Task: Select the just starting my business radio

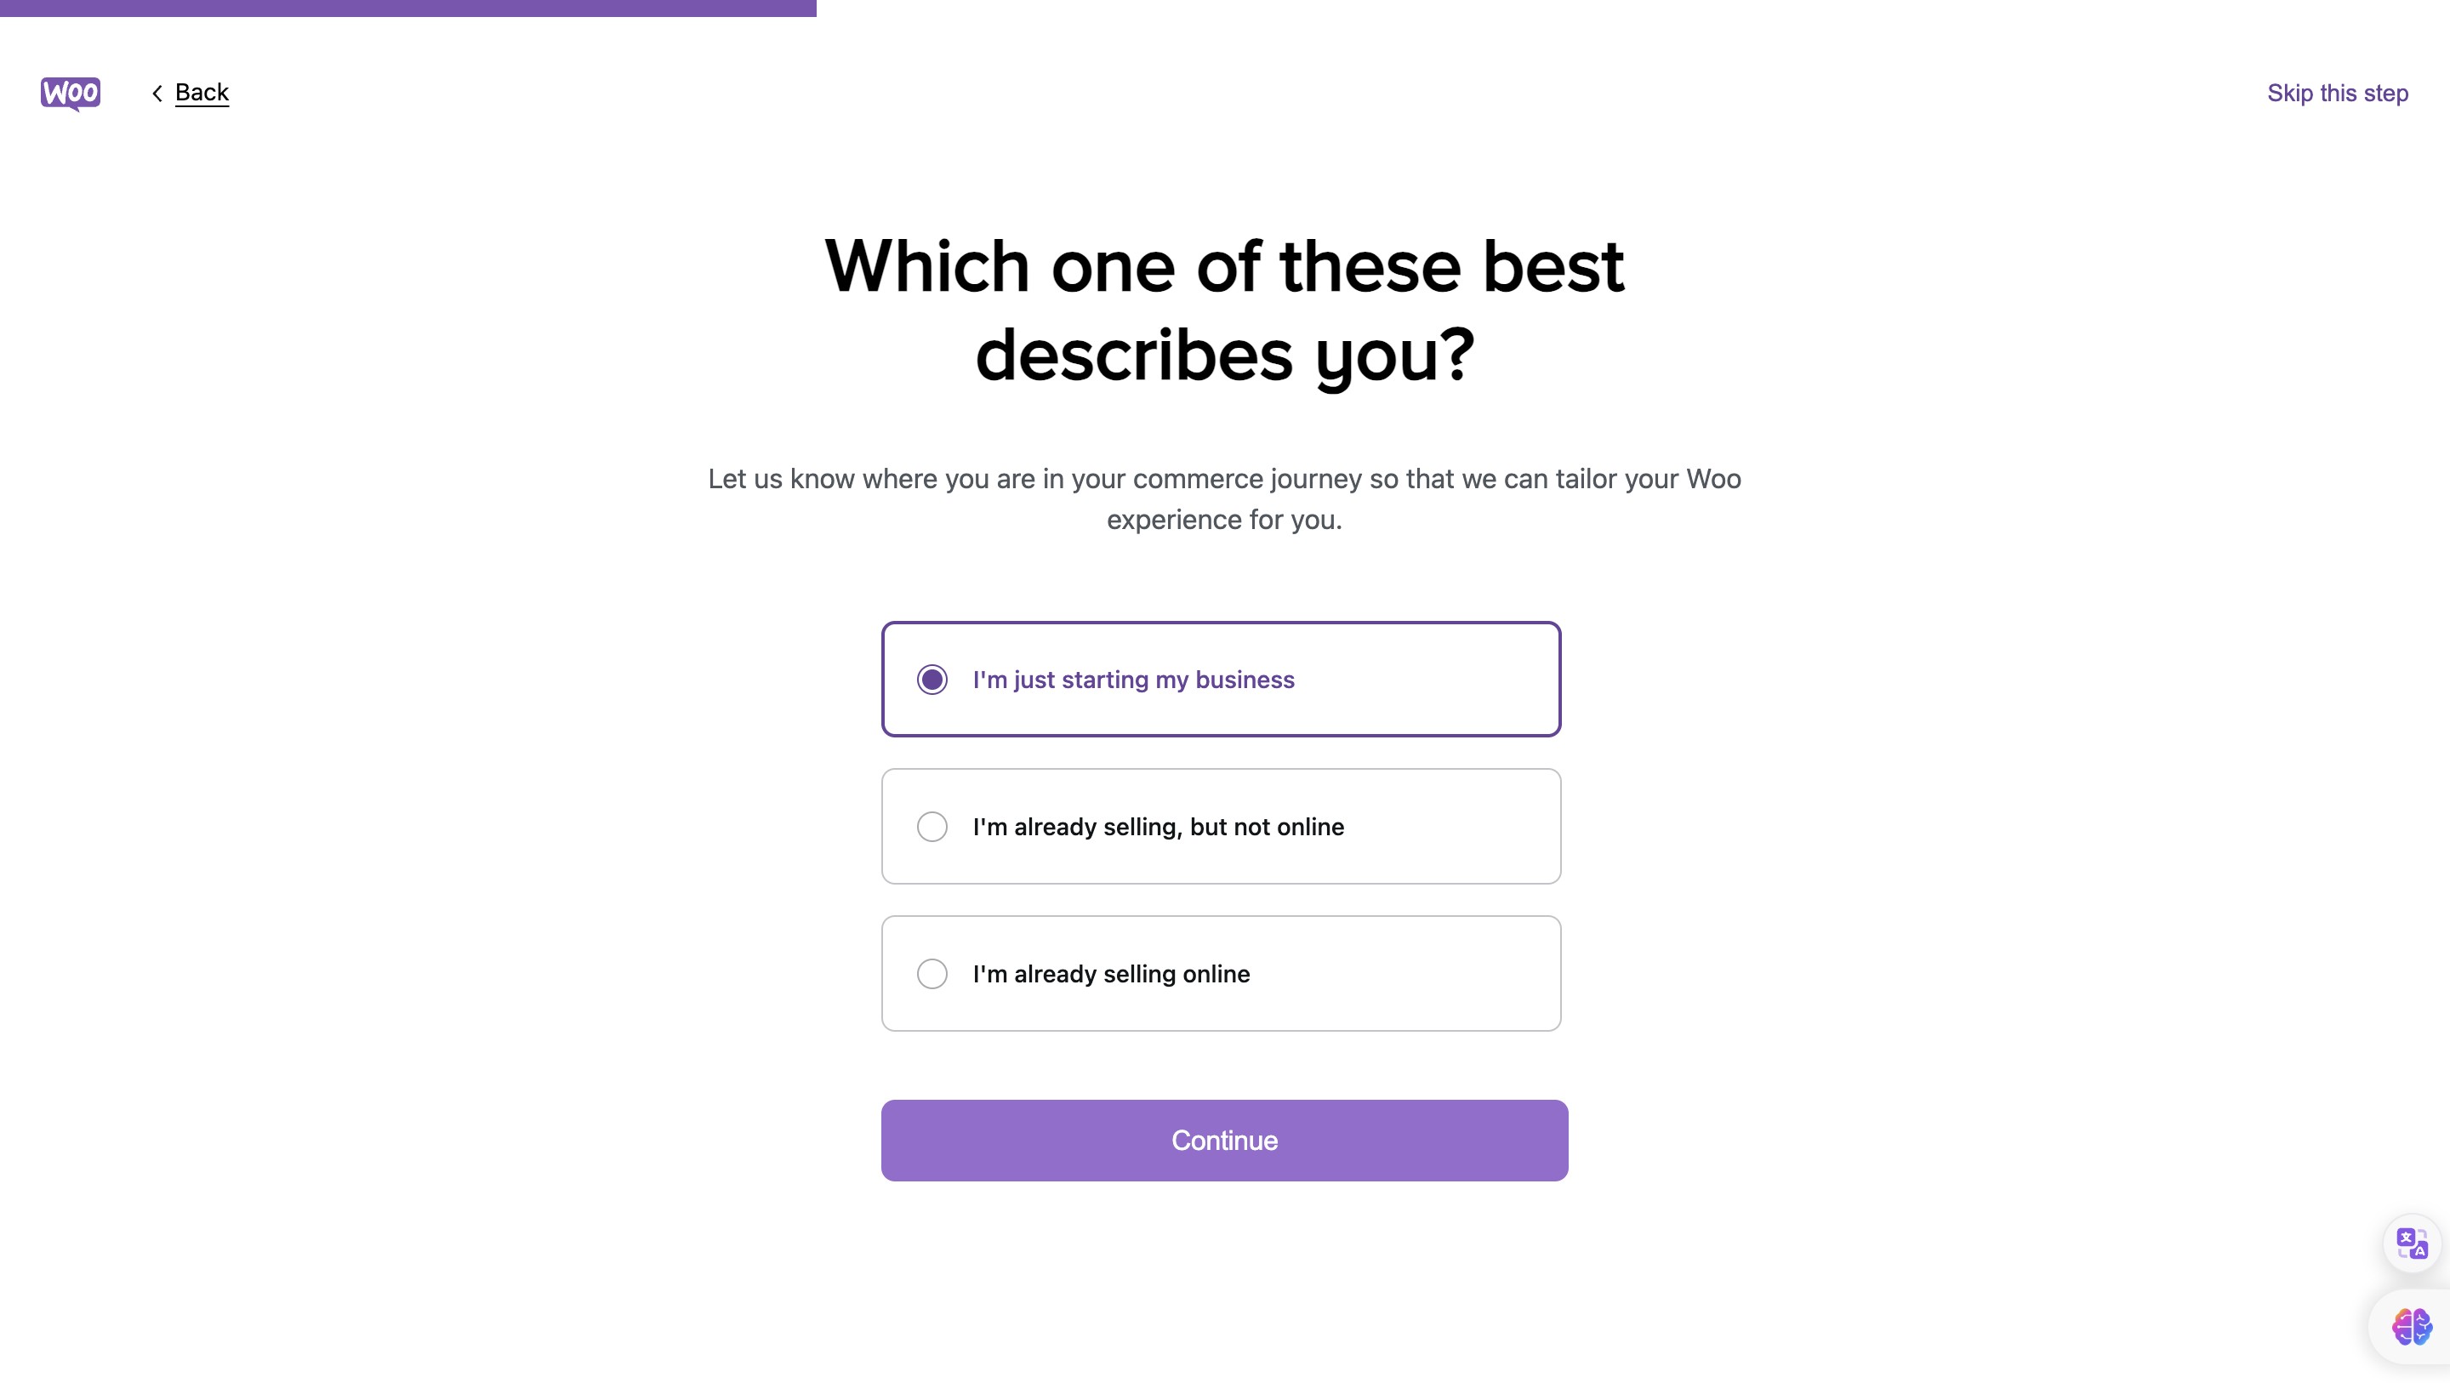Action: pyautogui.click(x=932, y=679)
